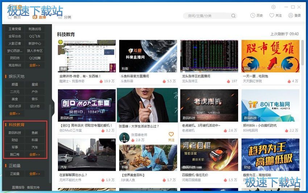Image resolution: width=308 pixels, height=193 pixels.
Task: Open 鱼教 subcategory
Action: 35,133
